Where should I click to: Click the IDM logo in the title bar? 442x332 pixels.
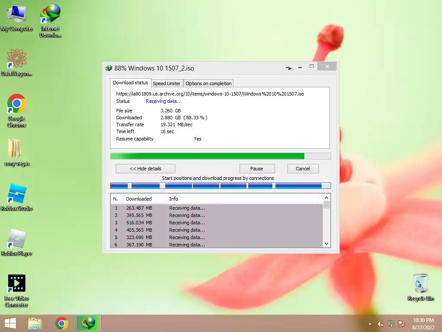point(108,68)
